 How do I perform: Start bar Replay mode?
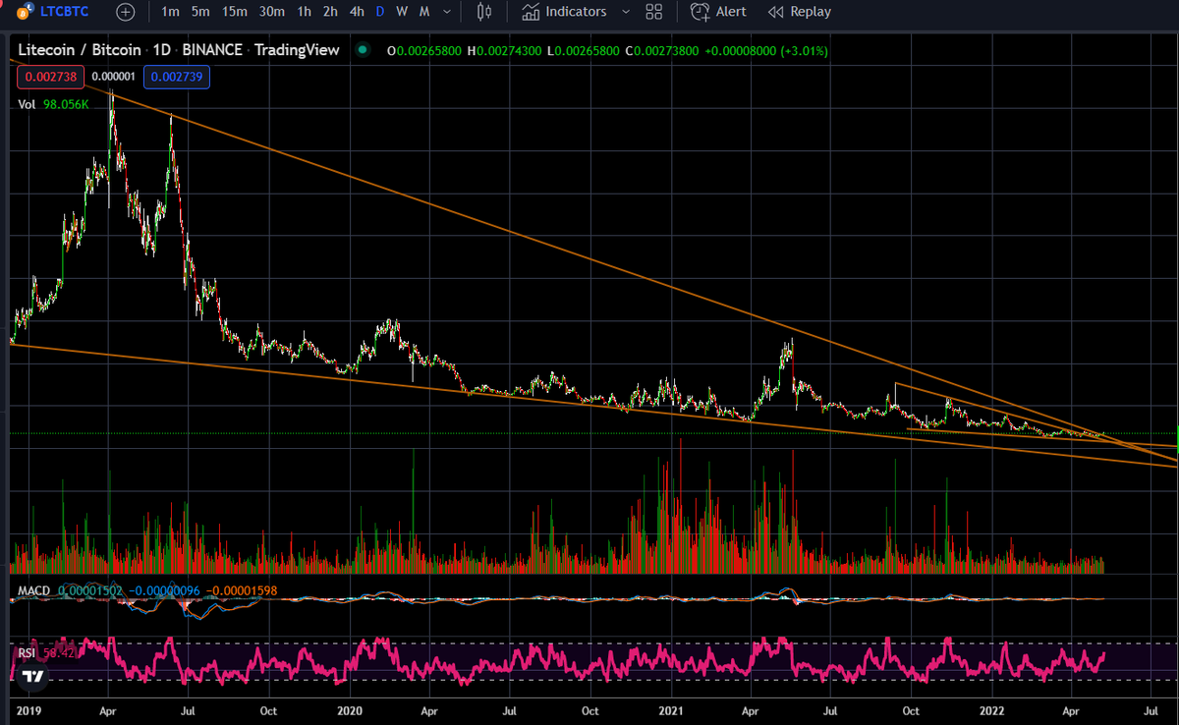(x=799, y=12)
